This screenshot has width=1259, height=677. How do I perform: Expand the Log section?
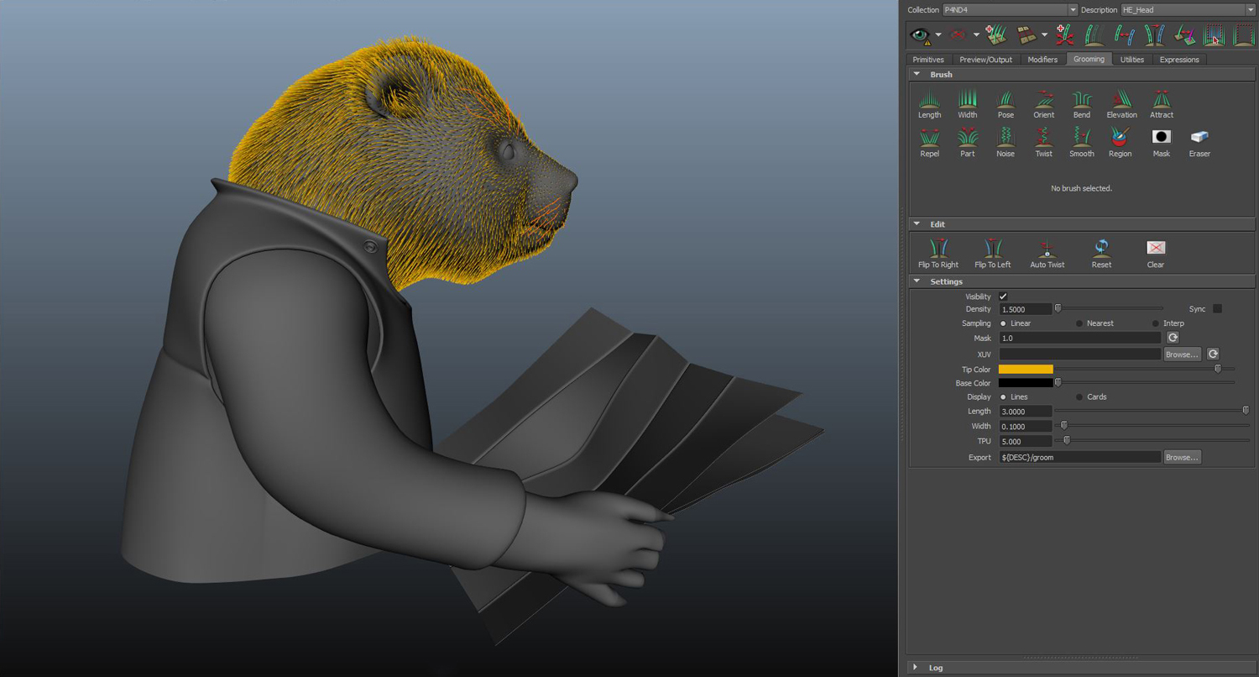click(x=916, y=668)
